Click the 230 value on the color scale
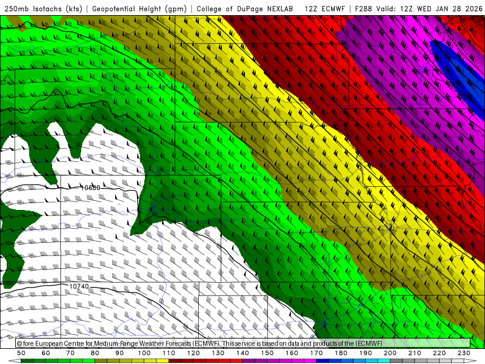 [x=464, y=353]
